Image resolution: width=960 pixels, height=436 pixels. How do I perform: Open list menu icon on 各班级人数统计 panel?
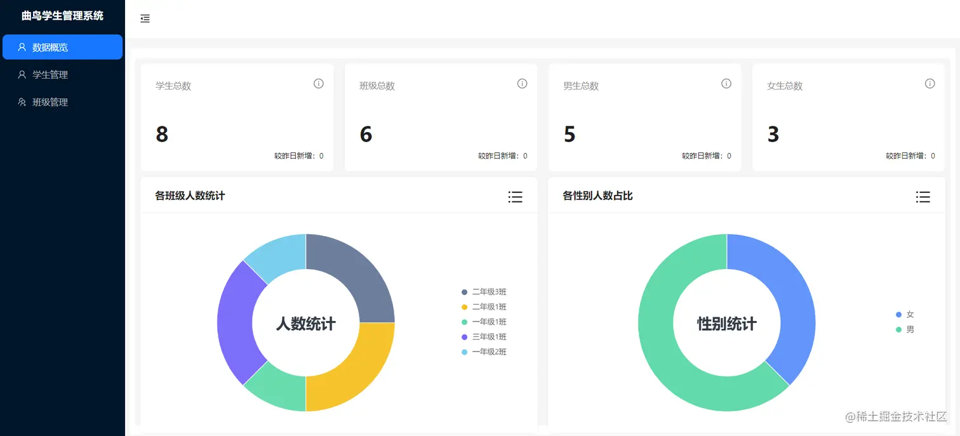[516, 197]
